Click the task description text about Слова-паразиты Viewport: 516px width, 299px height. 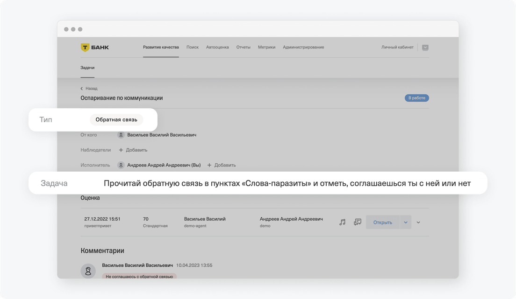tap(287, 183)
